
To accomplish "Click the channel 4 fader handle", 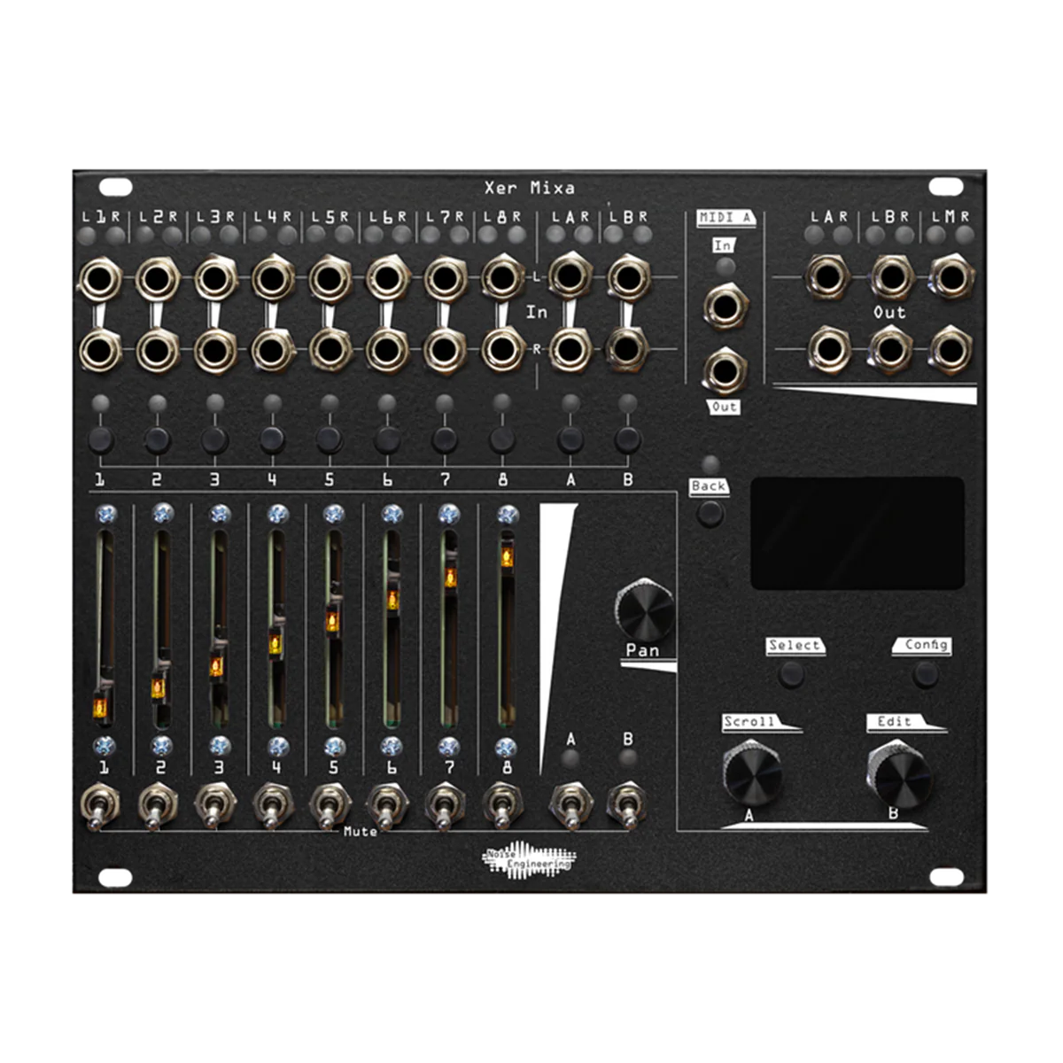I will click(275, 644).
